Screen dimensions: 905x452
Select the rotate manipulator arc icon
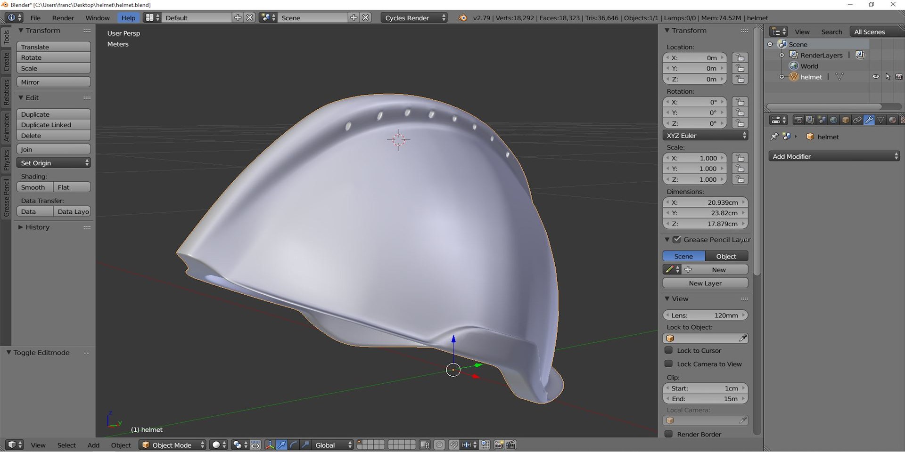(x=294, y=445)
